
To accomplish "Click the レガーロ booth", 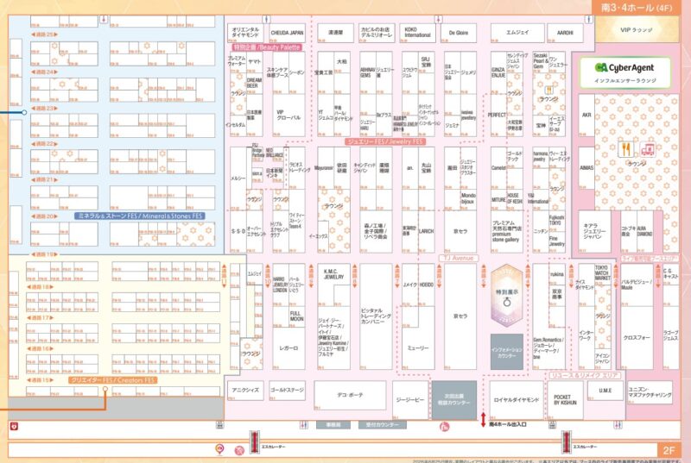I will (x=288, y=348).
